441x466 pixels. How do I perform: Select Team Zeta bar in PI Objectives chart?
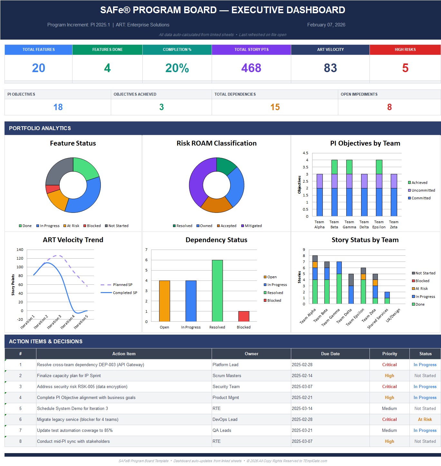394,193
